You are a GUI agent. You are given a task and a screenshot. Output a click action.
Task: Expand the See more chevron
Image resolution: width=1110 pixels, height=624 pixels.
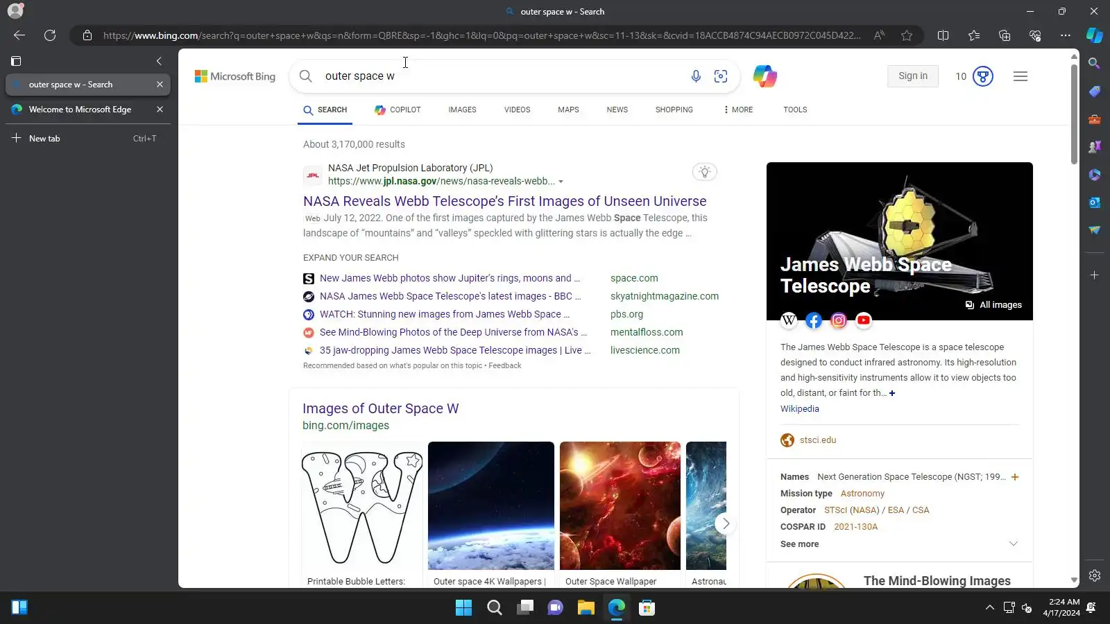coord(1014,544)
